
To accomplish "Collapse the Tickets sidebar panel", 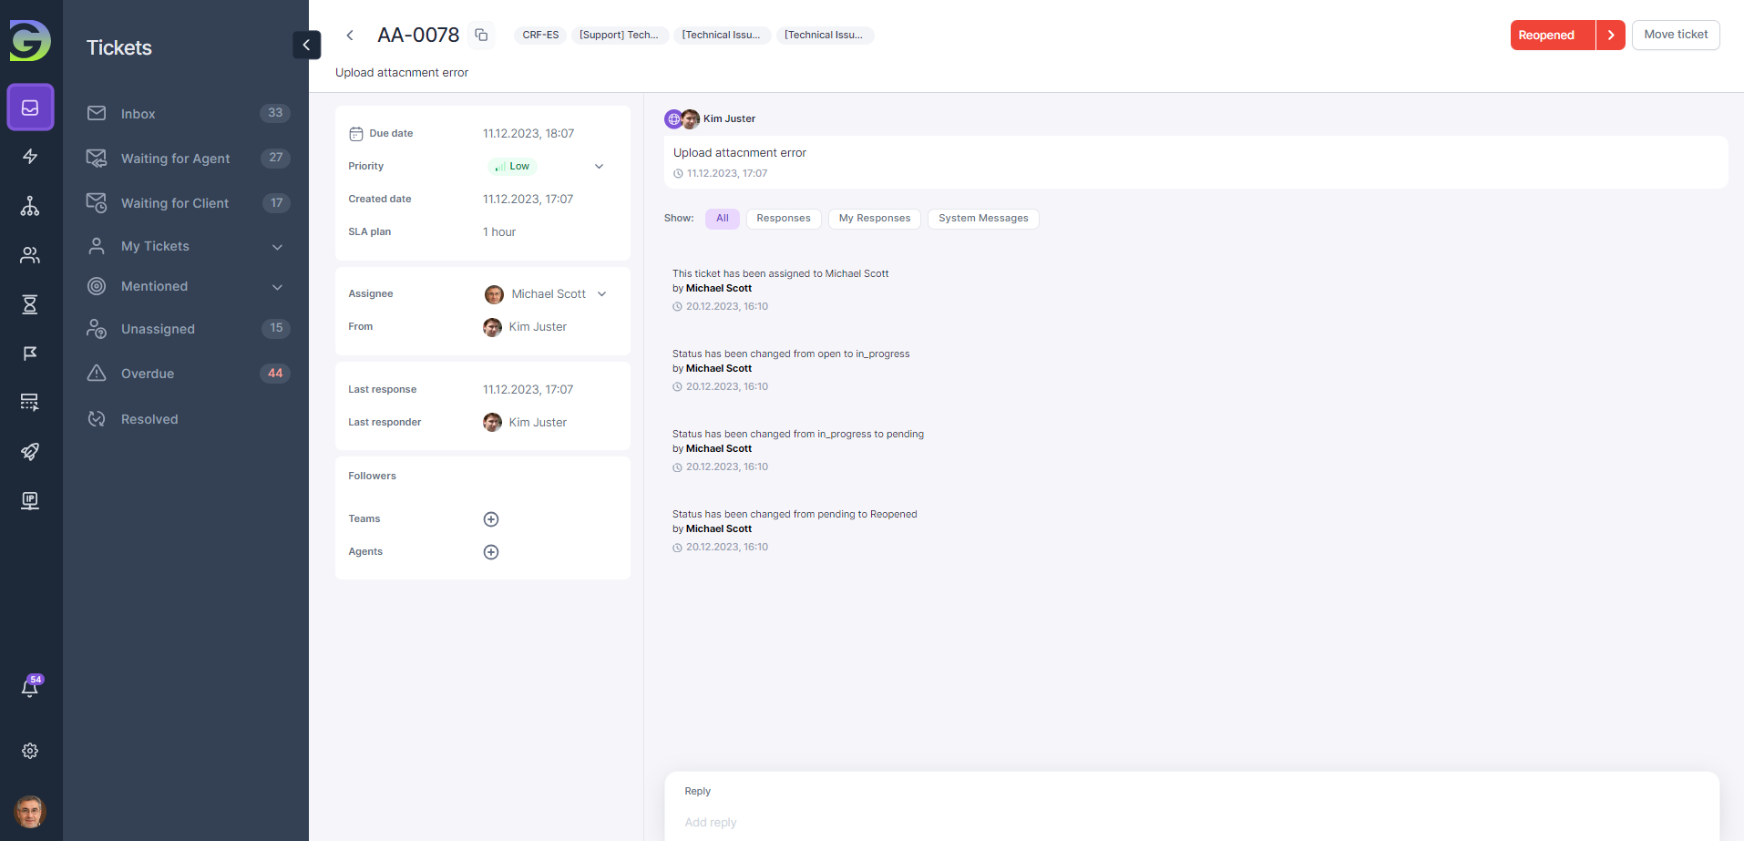I will (306, 45).
